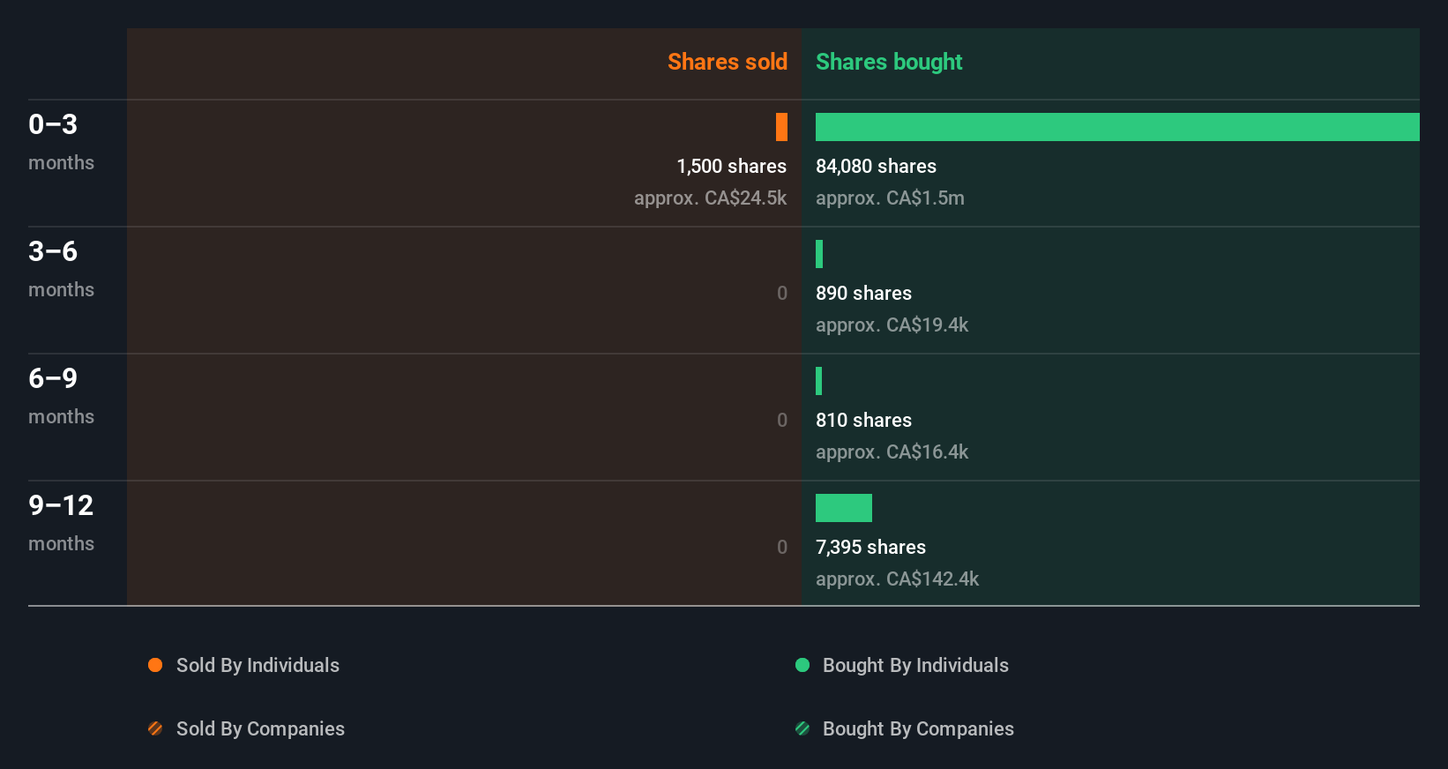Click the 84,080 shares value

pyautogui.click(x=876, y=166)
